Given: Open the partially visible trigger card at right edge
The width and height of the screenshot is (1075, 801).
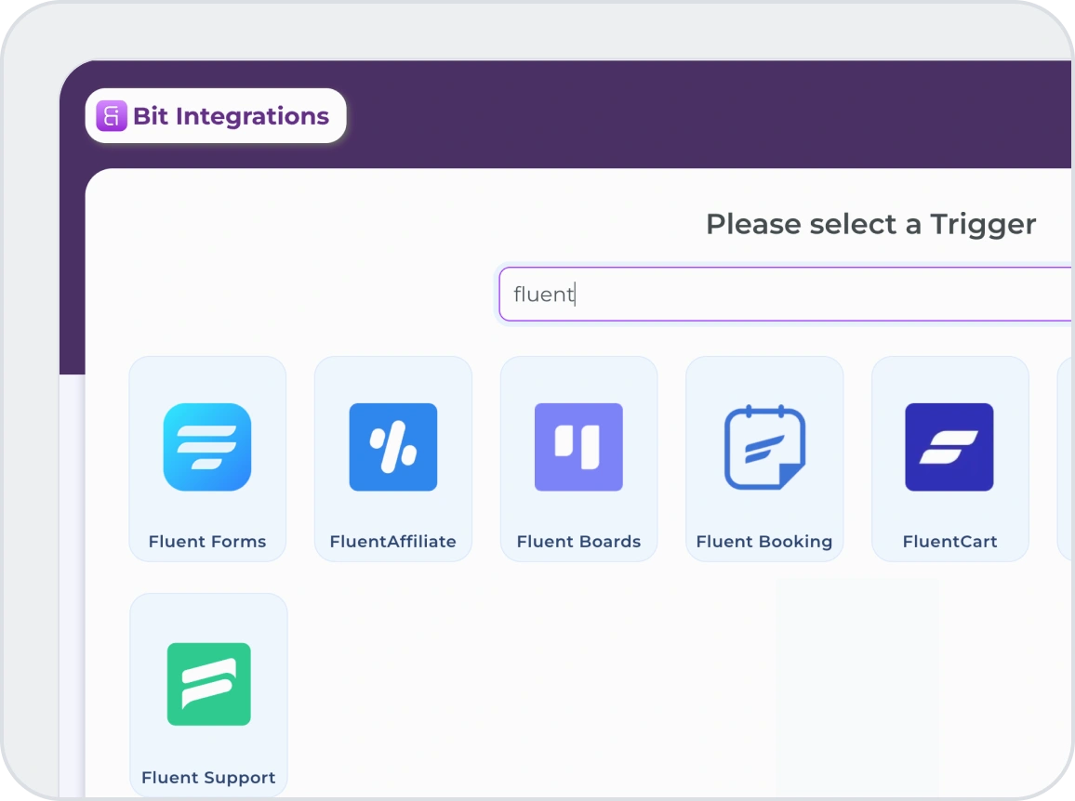Looking at the screenshot, I should click(1065, 459).
